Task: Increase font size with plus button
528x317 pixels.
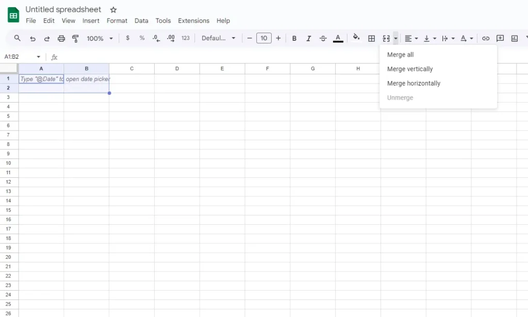Action: pyautogui.click(x=278, y=38)
